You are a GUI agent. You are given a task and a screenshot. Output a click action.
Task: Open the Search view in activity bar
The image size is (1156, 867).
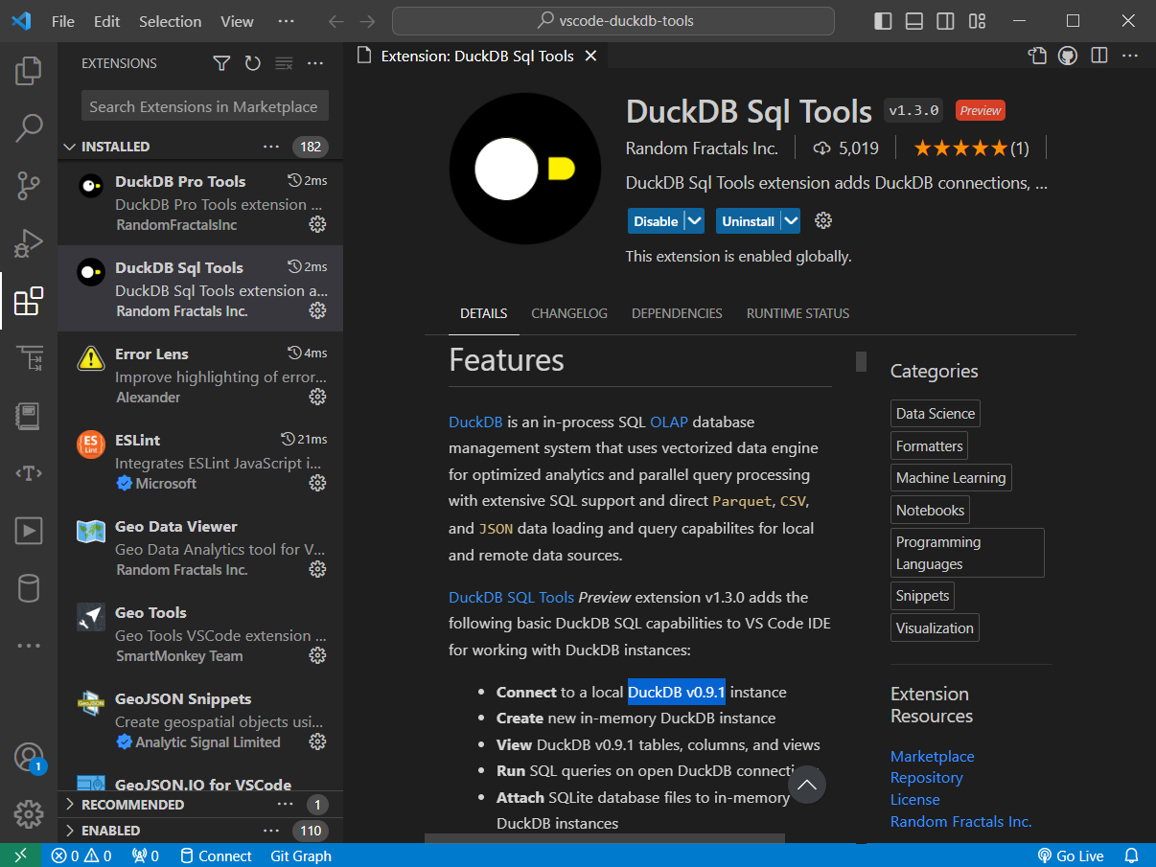pos(29,127)
